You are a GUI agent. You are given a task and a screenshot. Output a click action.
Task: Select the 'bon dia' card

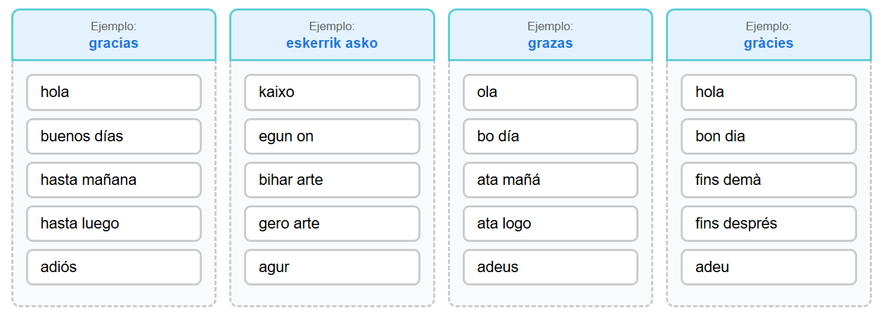point(769,136)
